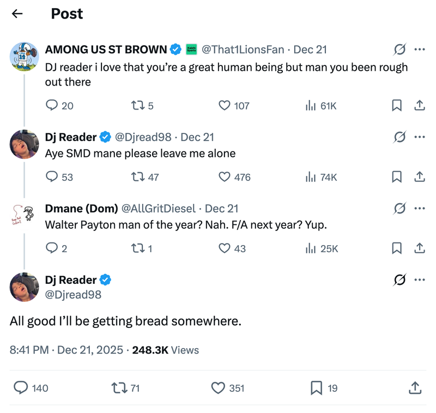Like the main "All good" post
Viewport: 436px width, 413px height.
(218, 388)
